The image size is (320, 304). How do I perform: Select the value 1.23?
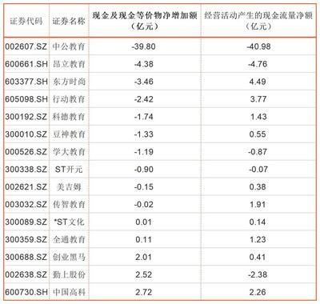[x=258, y=239]
